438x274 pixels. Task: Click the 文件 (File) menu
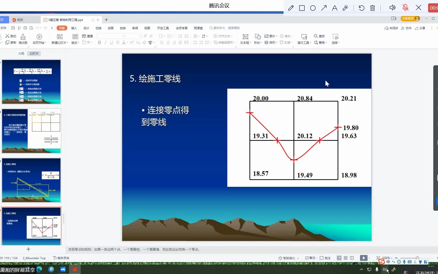3,28
